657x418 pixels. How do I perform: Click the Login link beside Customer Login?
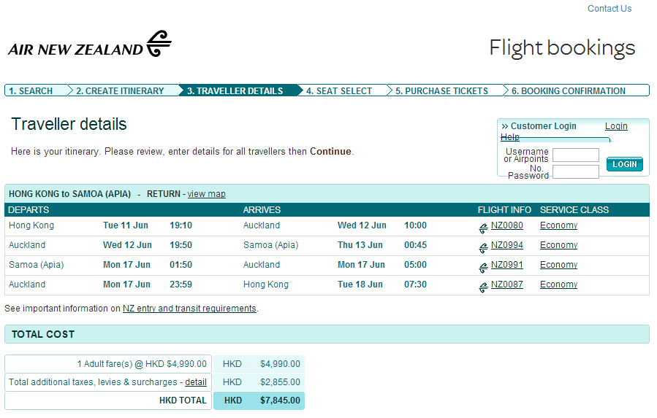pyautogui.click(x=616, y=126)
